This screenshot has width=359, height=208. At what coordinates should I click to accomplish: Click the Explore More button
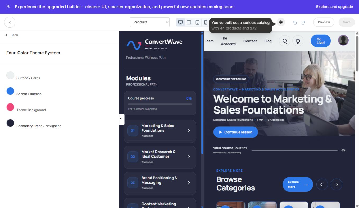click(298, 184)
